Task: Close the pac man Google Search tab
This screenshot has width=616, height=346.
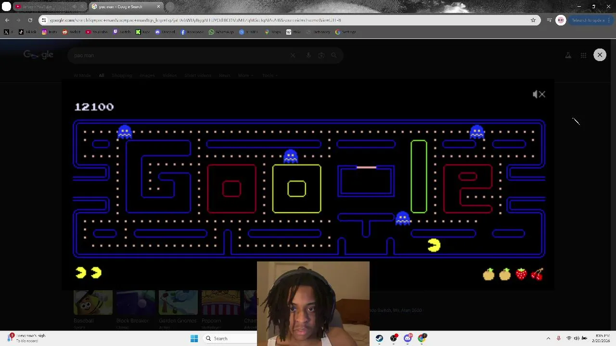Action: (x=158, y=7)
